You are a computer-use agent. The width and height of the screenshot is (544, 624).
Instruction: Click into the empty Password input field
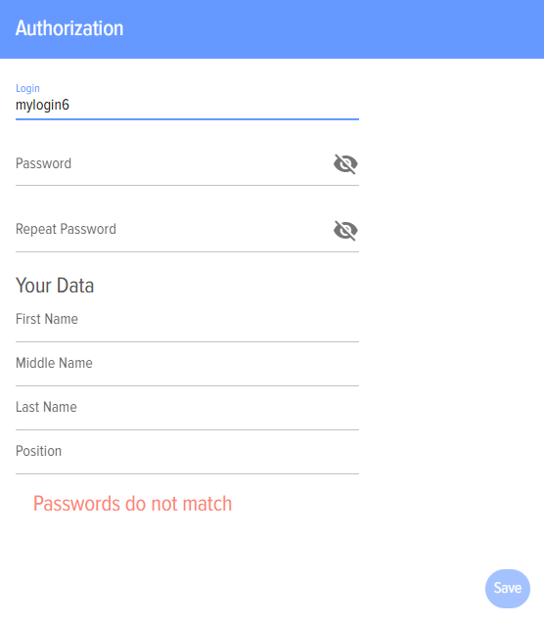(173, 164)
